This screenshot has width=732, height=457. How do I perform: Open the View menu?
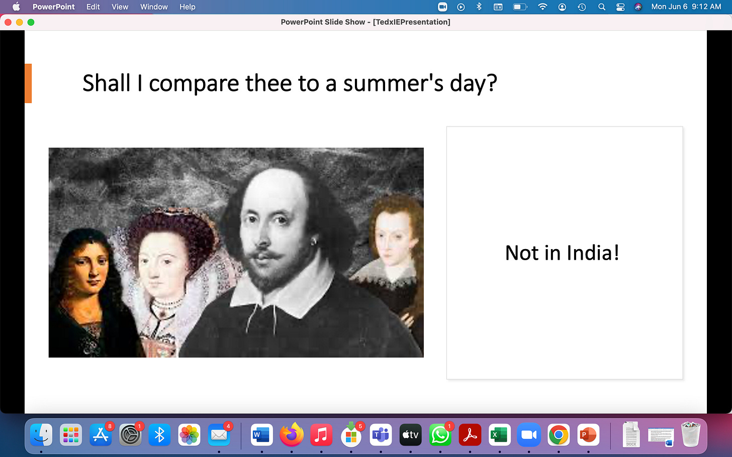[x=120, y=7]
